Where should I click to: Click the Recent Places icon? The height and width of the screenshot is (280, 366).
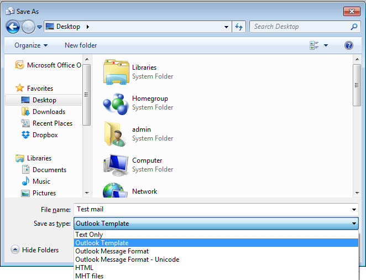[25, 123]
